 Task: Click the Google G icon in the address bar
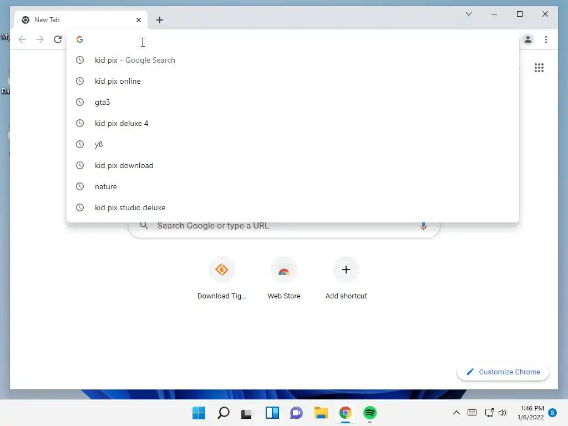point(80,39)
